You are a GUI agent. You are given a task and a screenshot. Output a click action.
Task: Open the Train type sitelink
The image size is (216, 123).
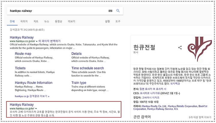point(79,82)
